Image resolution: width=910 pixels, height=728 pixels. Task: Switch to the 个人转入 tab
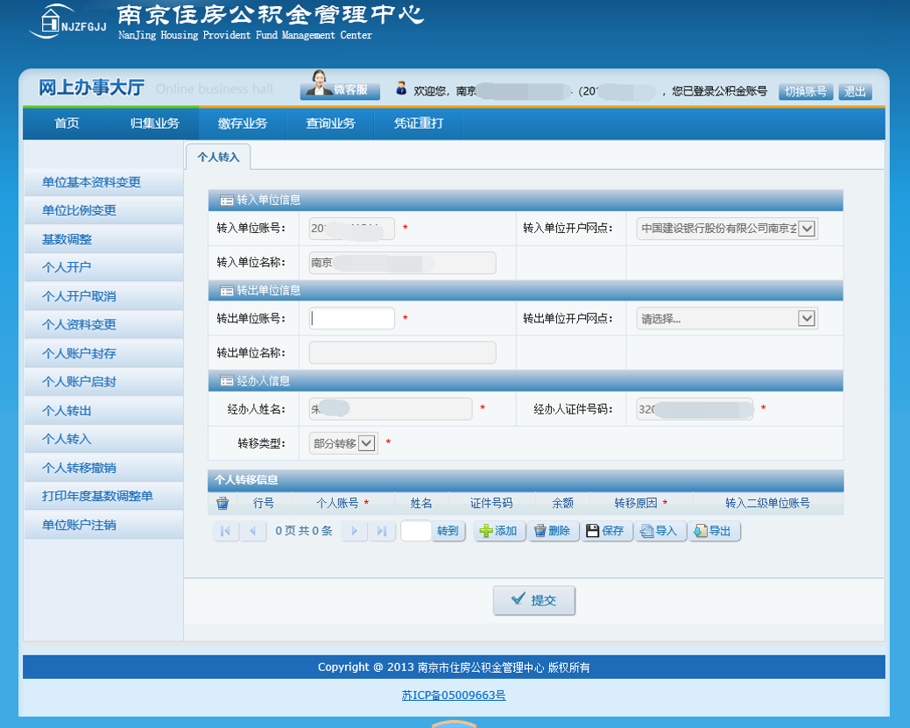click(x=218, y=157)
